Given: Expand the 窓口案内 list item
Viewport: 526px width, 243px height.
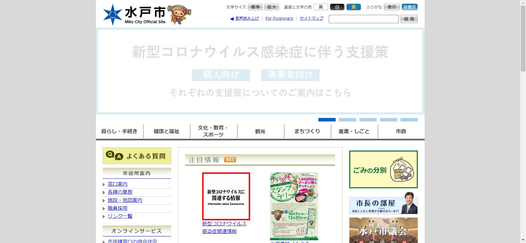Looking at the screenshot, I should coord(118,184).
